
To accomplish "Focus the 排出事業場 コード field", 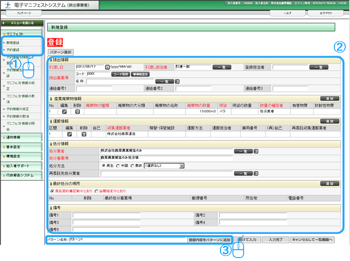I will 98,74.
